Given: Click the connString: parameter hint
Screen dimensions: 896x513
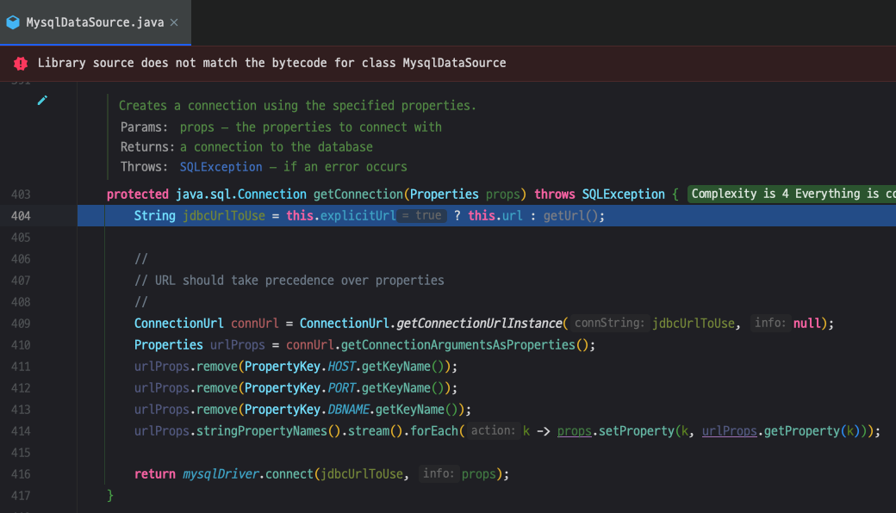Looking at the screenshot, I should [609, 323].
